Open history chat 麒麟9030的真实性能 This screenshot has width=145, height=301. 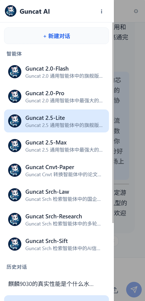[57, 284]
